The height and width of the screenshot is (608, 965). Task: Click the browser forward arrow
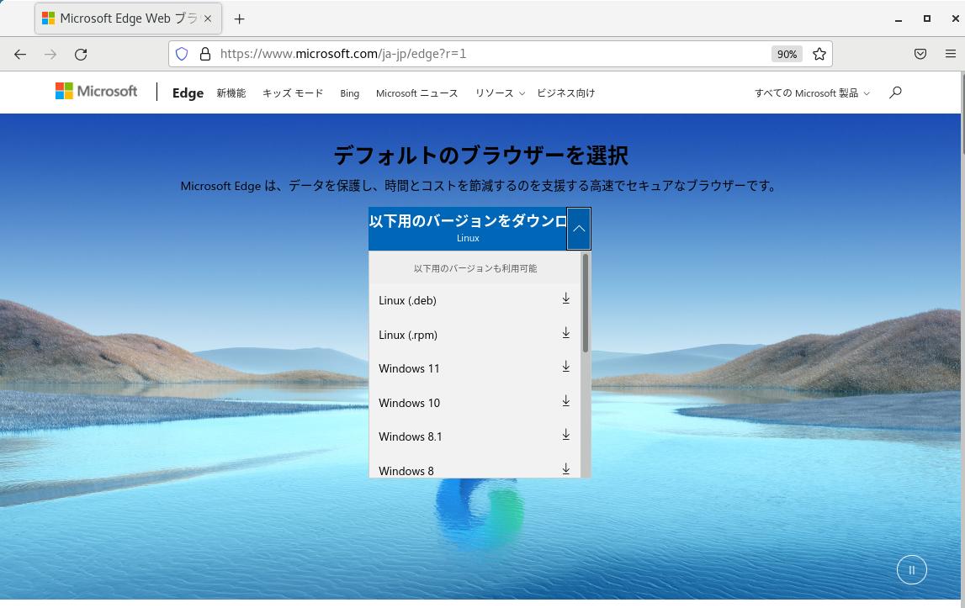coord(50,54)
